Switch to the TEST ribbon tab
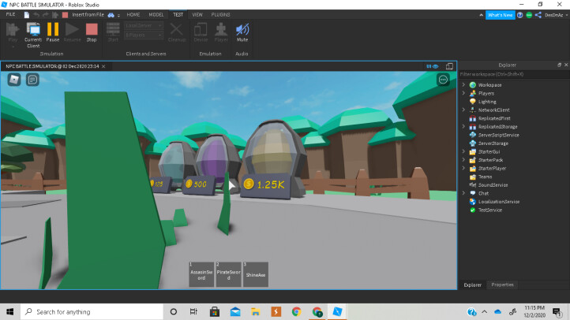Viewport: 570px width, 320px height. click(x=178, y=15)
